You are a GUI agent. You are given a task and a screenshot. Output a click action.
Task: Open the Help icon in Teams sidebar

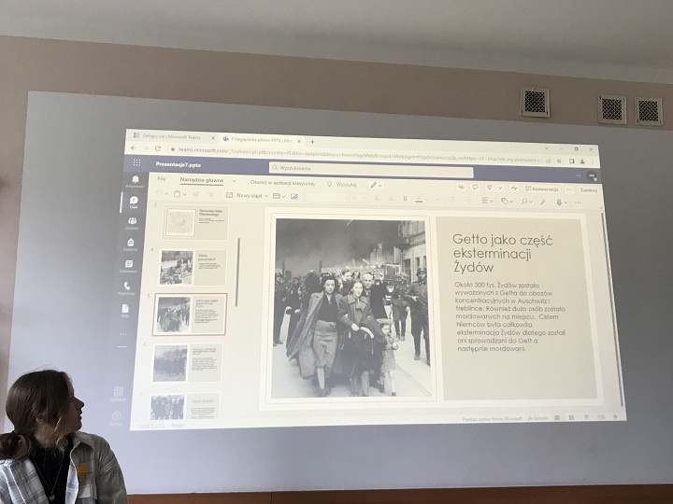point(116,417)
